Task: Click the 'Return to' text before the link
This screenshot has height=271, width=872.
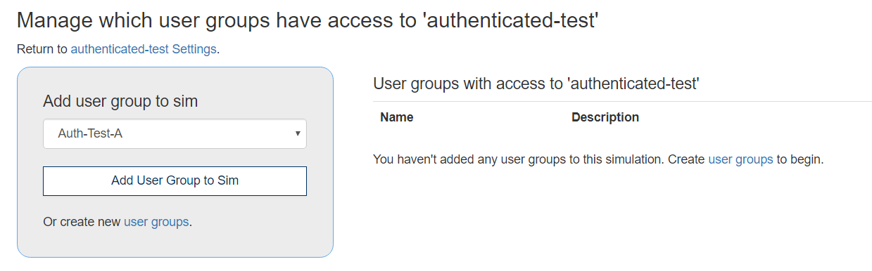Action: point(42,50)
